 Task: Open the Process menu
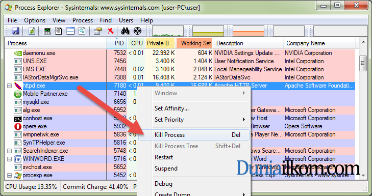tap(83, 20)
